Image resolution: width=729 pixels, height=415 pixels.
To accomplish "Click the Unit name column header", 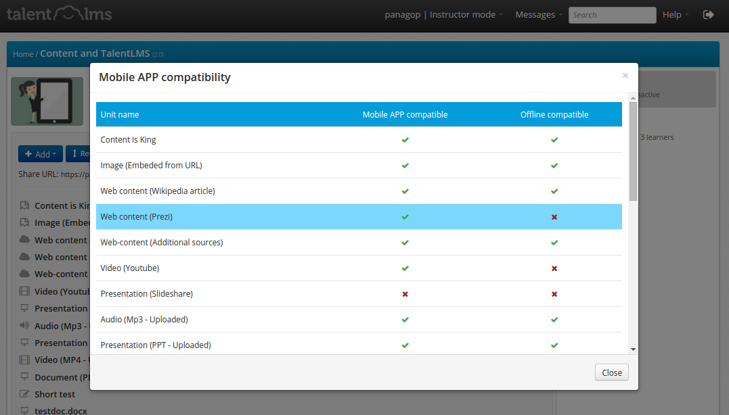I will pyautogui.click(x=120, y=115).
